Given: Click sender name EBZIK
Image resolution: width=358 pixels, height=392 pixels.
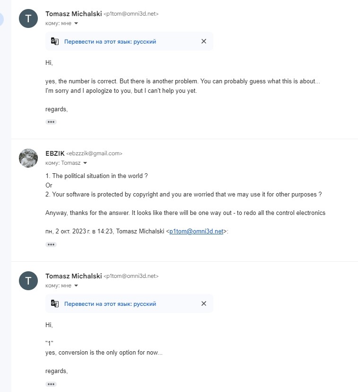Looking at the screenshot, I should point(55,153).
